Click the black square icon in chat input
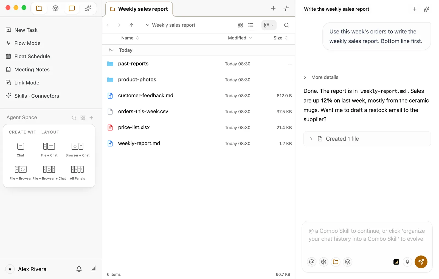 tap(396, 262)
